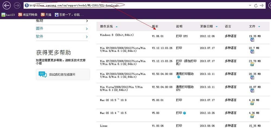Expand the 固件 chevron arrow
Viewport: 271px width, 128px height.
pyautogui.click(x=87, y=29)
